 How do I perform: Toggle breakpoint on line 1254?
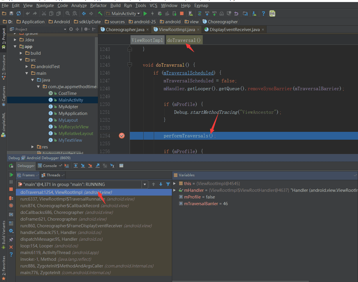pyautogui.click(x=122, y=136)
